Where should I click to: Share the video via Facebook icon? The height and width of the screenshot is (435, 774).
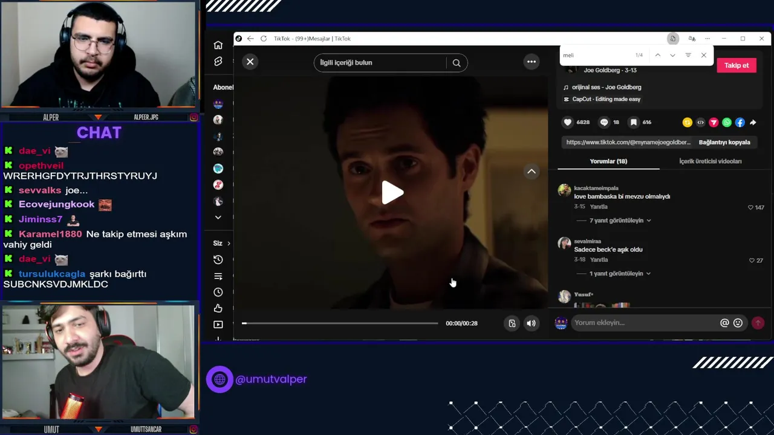(x=740, y=123)
